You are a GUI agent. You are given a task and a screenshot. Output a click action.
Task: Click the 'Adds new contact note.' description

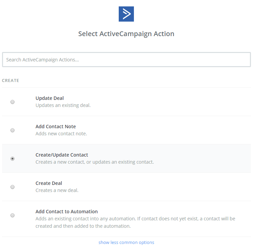(x=61, y=134)
